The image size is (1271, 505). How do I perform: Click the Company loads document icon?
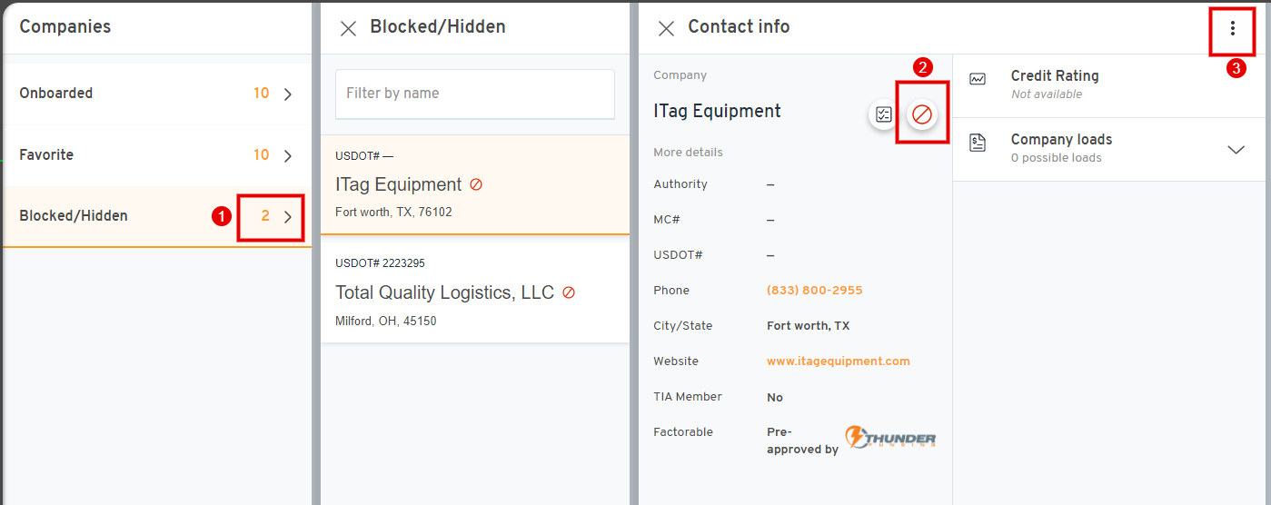(978, 142)
